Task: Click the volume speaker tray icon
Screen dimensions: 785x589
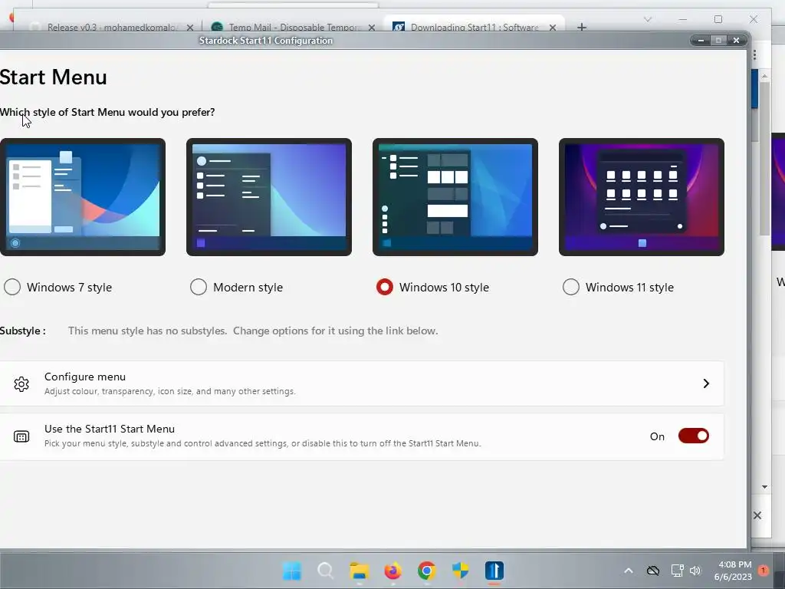Action: pos(695,571)
